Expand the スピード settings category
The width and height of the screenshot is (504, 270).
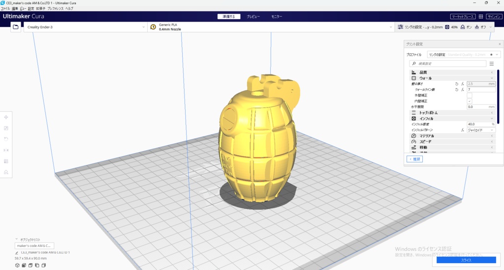(x=452, y=142)
